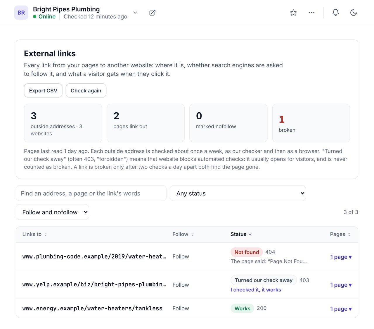Open the Follow and nofollow filter dropdown

[52, 212]
